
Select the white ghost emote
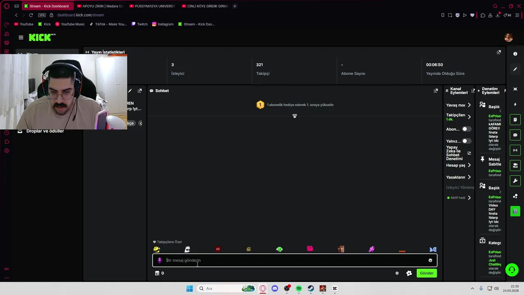[187, 250]
